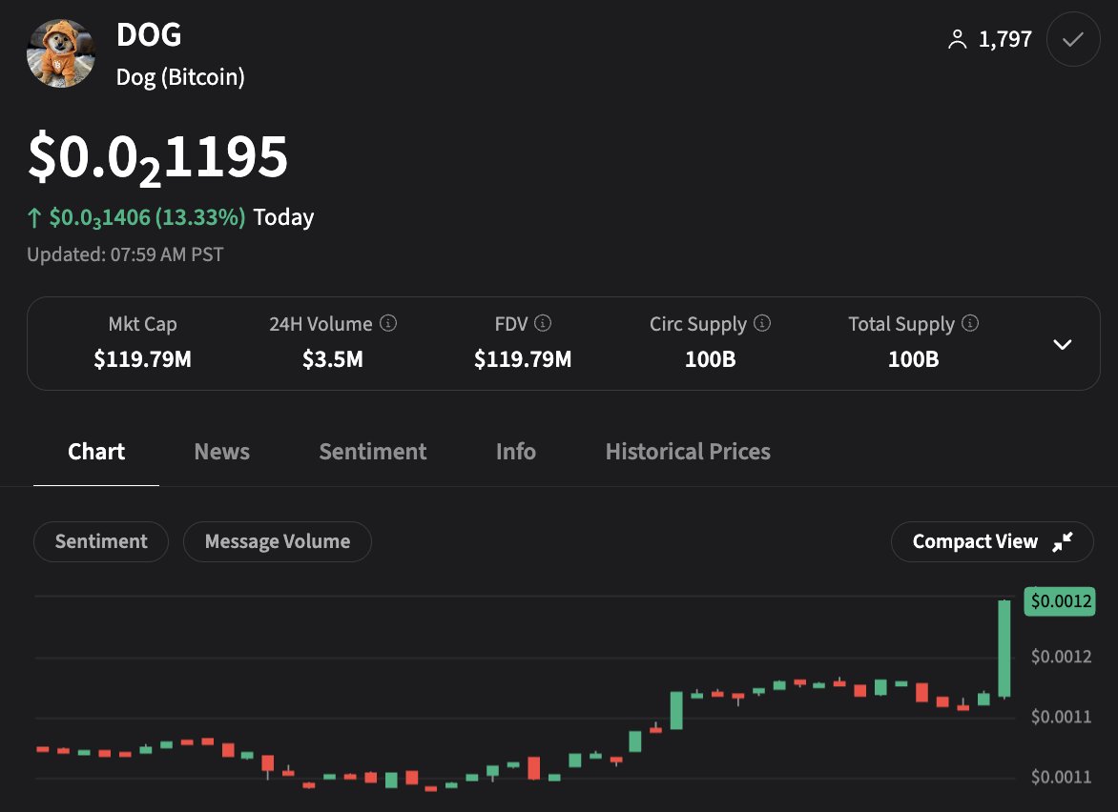Switch to the Sentiment tab
This screenshot has width=1118, height=812.
[x=373, y=452]
